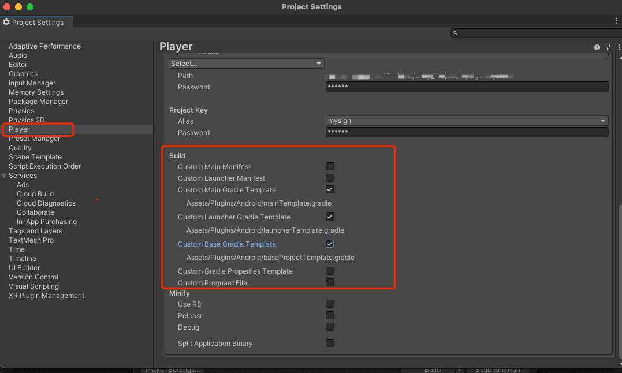Open UI Builder settings

tap(24, 268)
